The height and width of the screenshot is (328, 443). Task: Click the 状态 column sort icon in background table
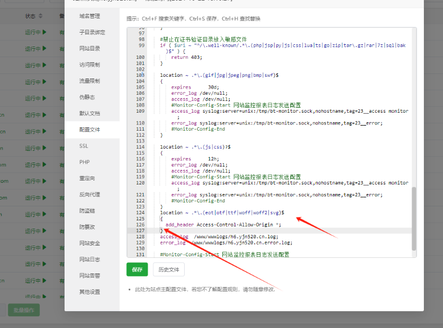[40, 16]
